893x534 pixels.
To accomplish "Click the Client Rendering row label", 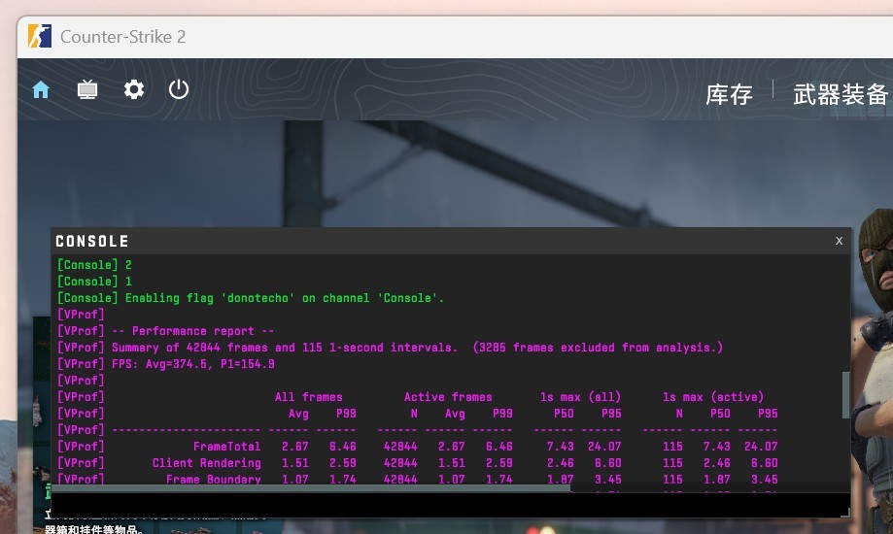I will [x=206, y=463].
